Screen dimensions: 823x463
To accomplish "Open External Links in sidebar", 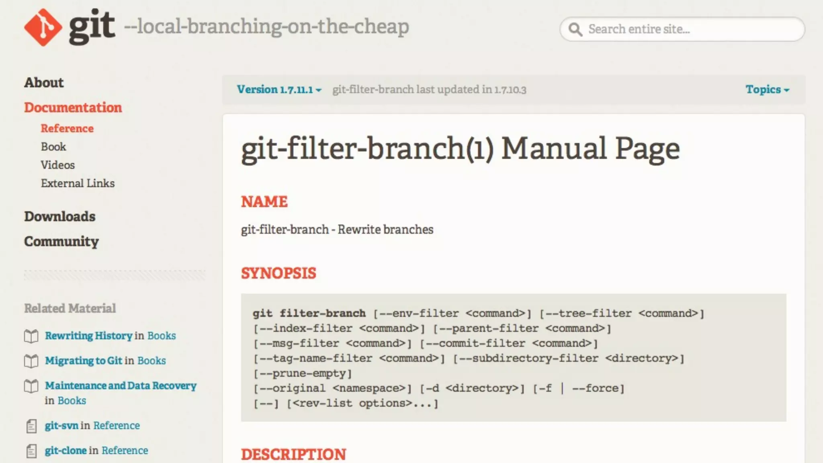I will (78, 183).
